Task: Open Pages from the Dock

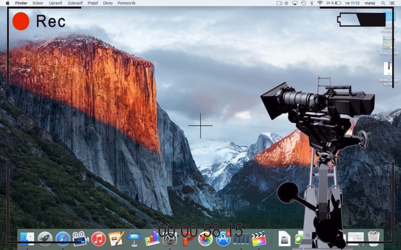Action: coord(116,239)
